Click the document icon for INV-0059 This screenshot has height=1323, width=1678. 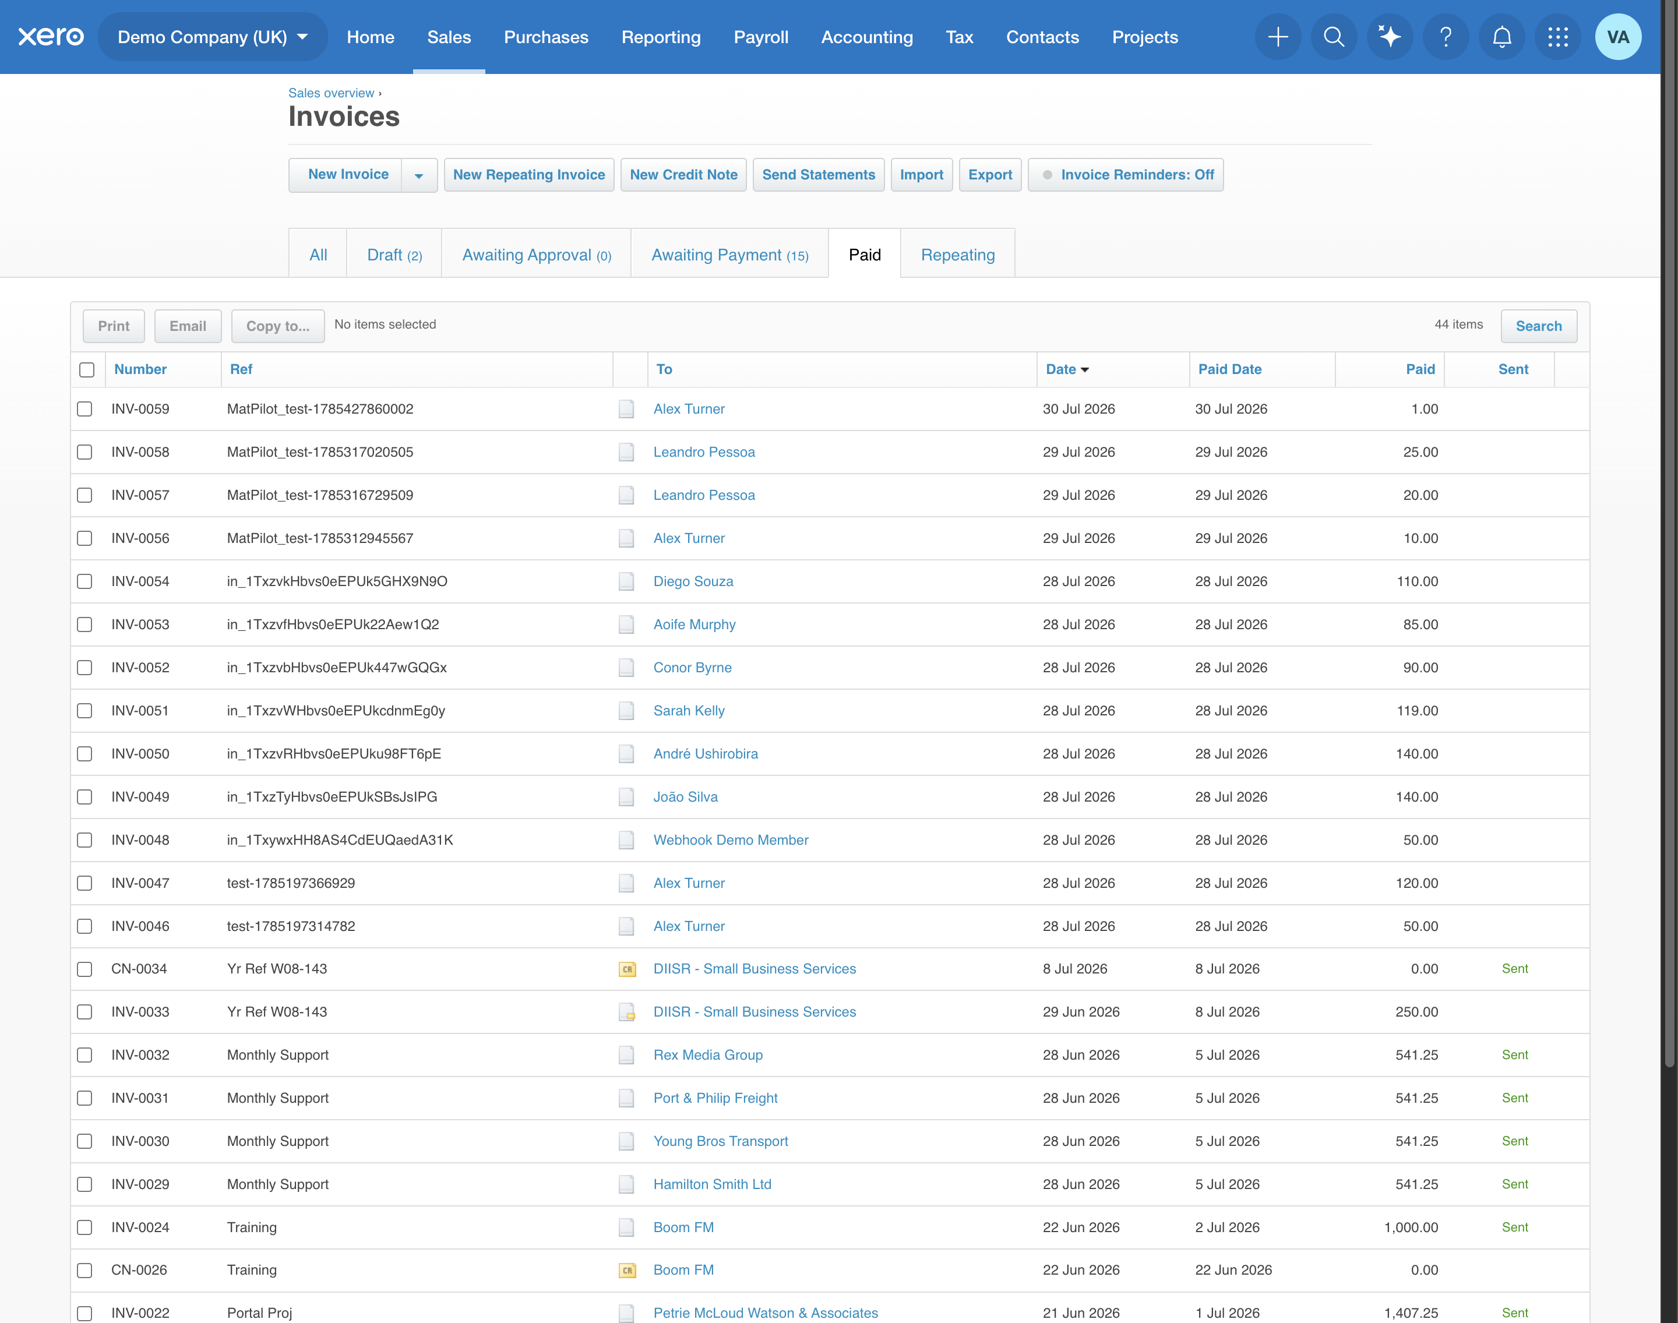[626, 409]
